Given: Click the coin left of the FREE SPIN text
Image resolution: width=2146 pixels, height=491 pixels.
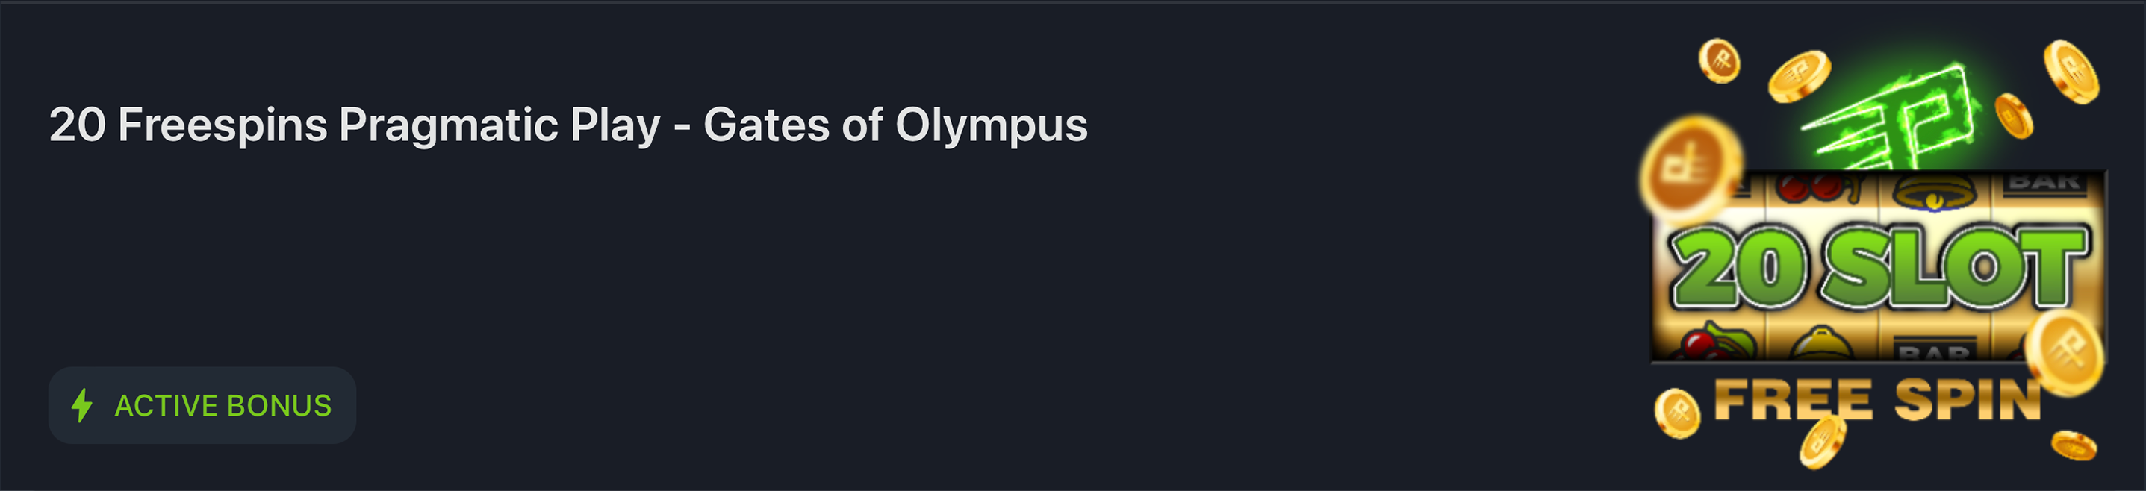Looking at the screenshot, I should [x=1677, y=413].
